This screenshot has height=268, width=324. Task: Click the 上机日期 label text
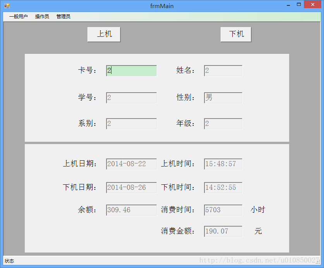click(80, 164)
